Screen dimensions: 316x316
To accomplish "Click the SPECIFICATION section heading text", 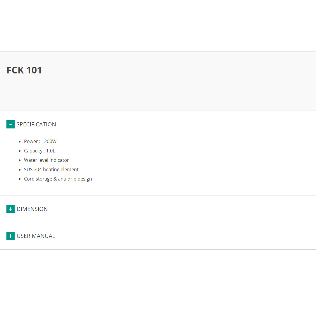I will (x=36, y=124).
